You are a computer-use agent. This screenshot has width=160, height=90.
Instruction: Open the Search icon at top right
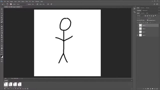[x=154, y=4]
